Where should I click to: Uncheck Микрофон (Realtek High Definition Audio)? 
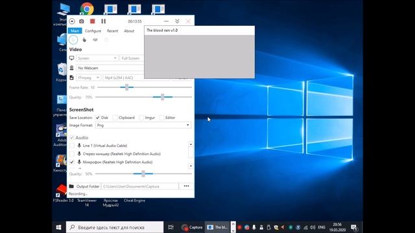(x=72, y=162)
